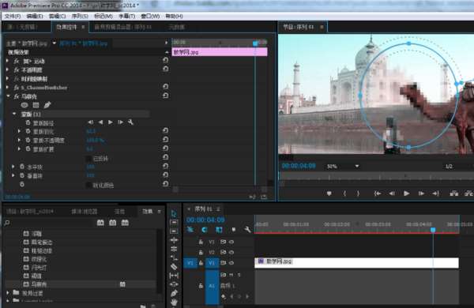Switch to the Effects panel tab
The image size is (474, 308).
[x=148, y=212]
